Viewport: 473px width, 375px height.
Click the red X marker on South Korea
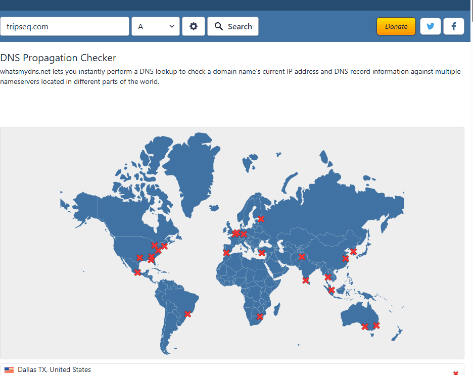[x=353, y=252]
